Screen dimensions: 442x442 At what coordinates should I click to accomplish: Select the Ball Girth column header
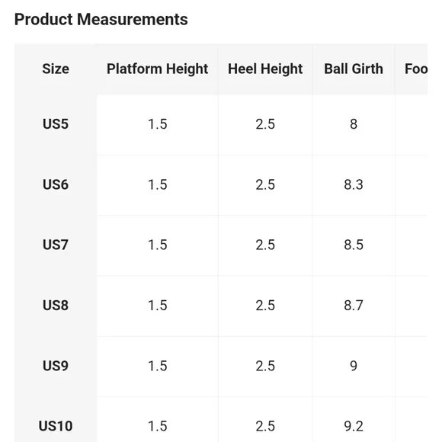click(354, 69)
